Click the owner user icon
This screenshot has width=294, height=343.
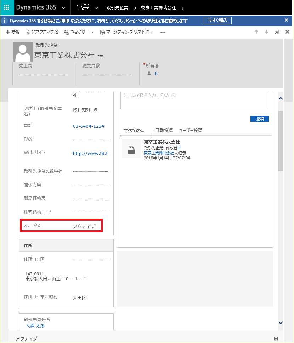(x=149, y=73)
